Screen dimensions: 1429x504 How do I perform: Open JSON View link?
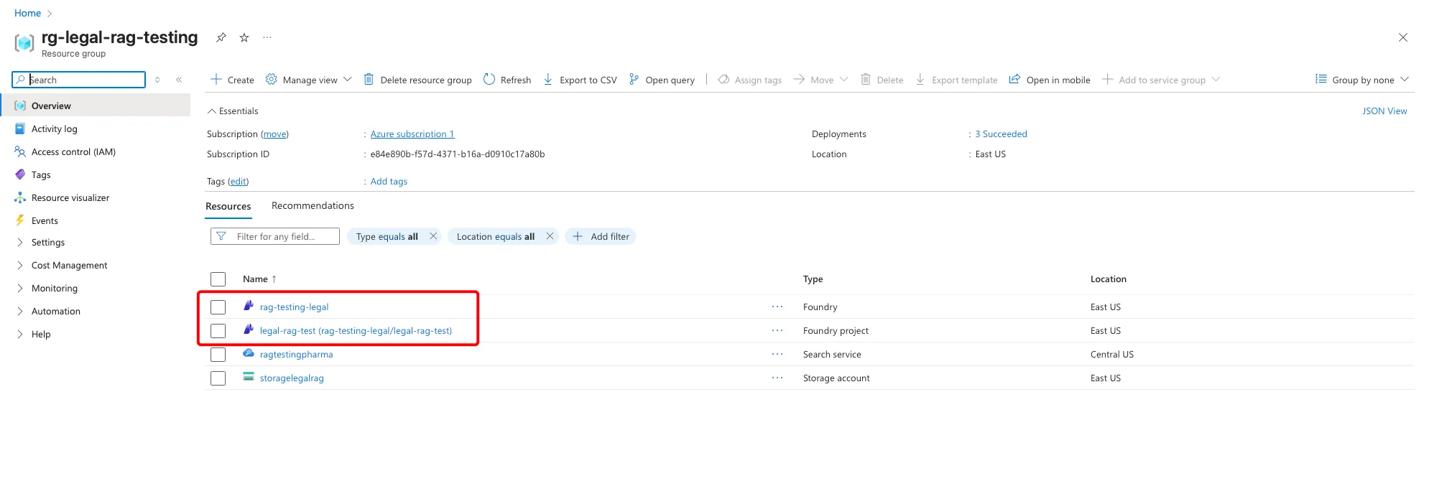pos(1384,111)
